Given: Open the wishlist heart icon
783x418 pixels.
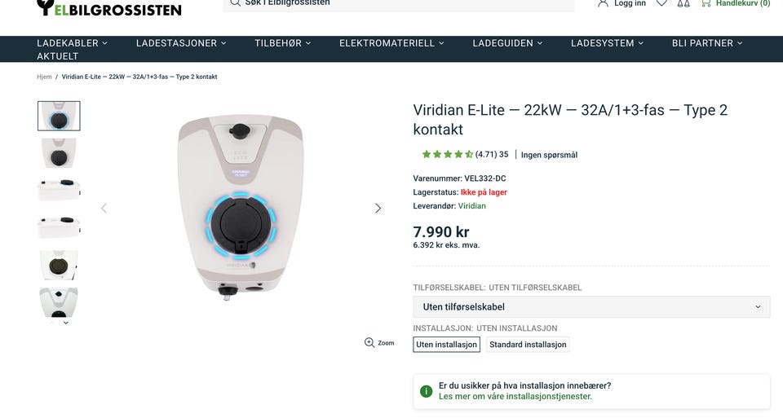Looking at the screenshot, I should [x=661, y=3].
